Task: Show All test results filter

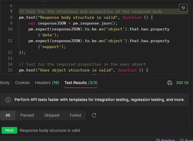Action: click(x=8, y=115)
